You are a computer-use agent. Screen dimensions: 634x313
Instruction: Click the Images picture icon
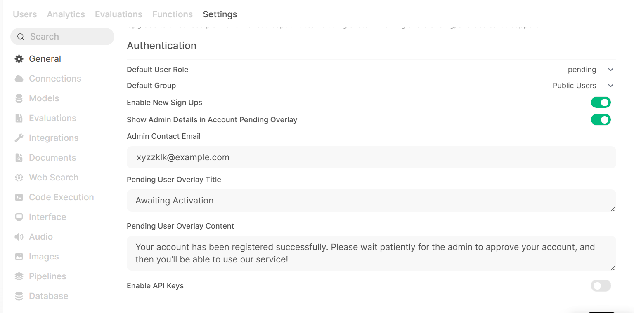point(19,257)
